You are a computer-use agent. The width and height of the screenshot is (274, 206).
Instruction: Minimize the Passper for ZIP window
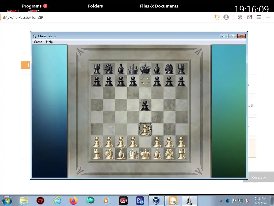(268, 17)
